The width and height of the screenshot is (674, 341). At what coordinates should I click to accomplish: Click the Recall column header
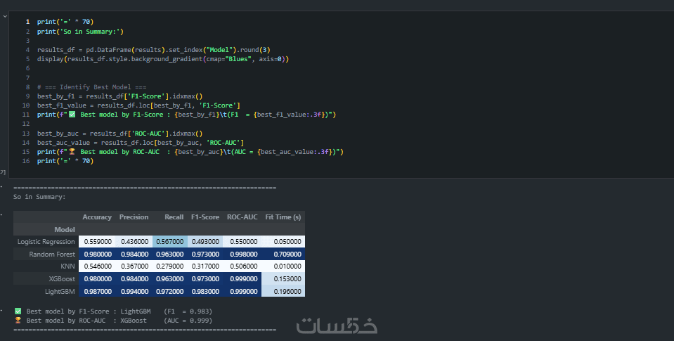pyautogui.click(x=174, y=217)
